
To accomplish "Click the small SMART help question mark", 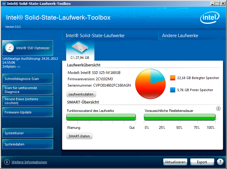I will (218, 109).
